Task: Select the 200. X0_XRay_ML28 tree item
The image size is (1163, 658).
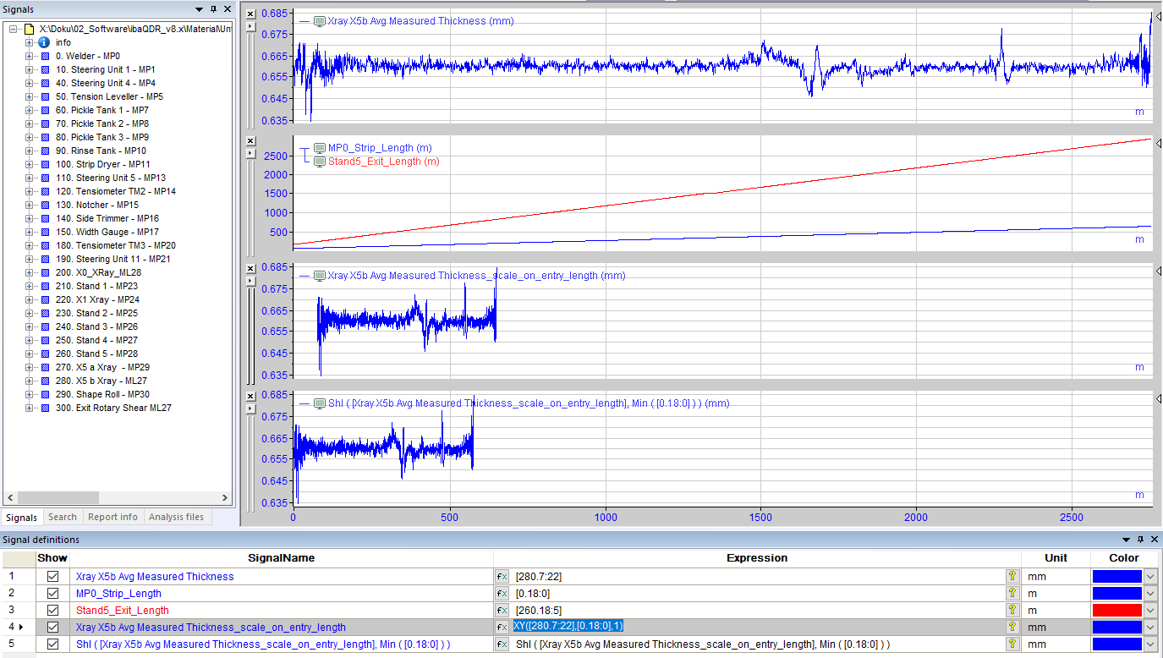Action: click(98, 272)
